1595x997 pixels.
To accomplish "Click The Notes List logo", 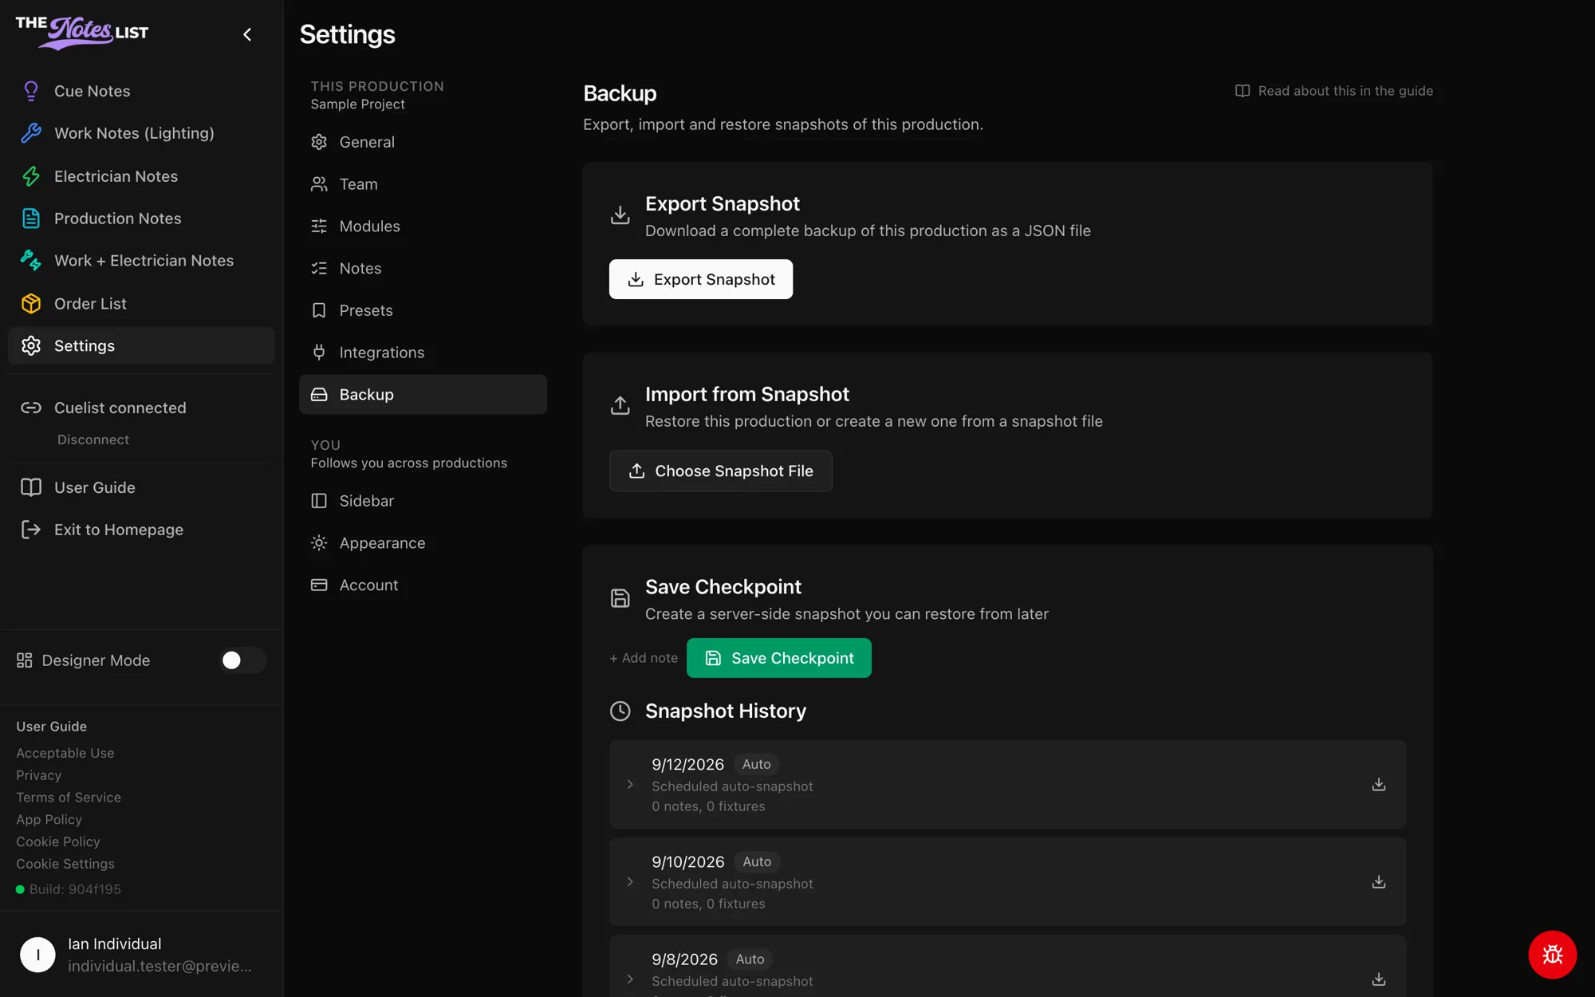I will 82,32.
